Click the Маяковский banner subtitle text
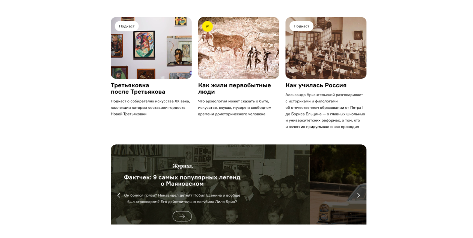473x238 pixels. coord(182,198)
